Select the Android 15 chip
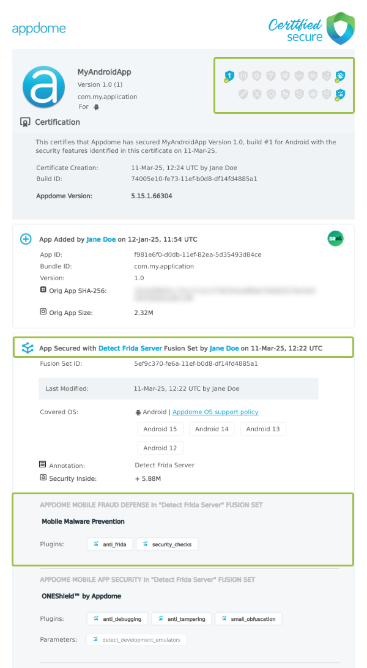This screenshot has height=668, width=367. pos(160,429)
